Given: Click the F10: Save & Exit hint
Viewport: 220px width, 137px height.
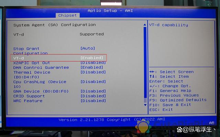Looking at the screenshot, I should pyautogui.click(x=170, y=105).
